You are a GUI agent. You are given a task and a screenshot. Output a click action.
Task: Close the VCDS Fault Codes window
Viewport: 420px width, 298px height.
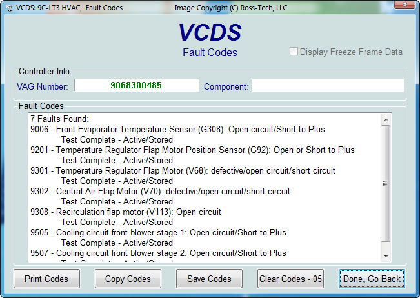point(405,5)
